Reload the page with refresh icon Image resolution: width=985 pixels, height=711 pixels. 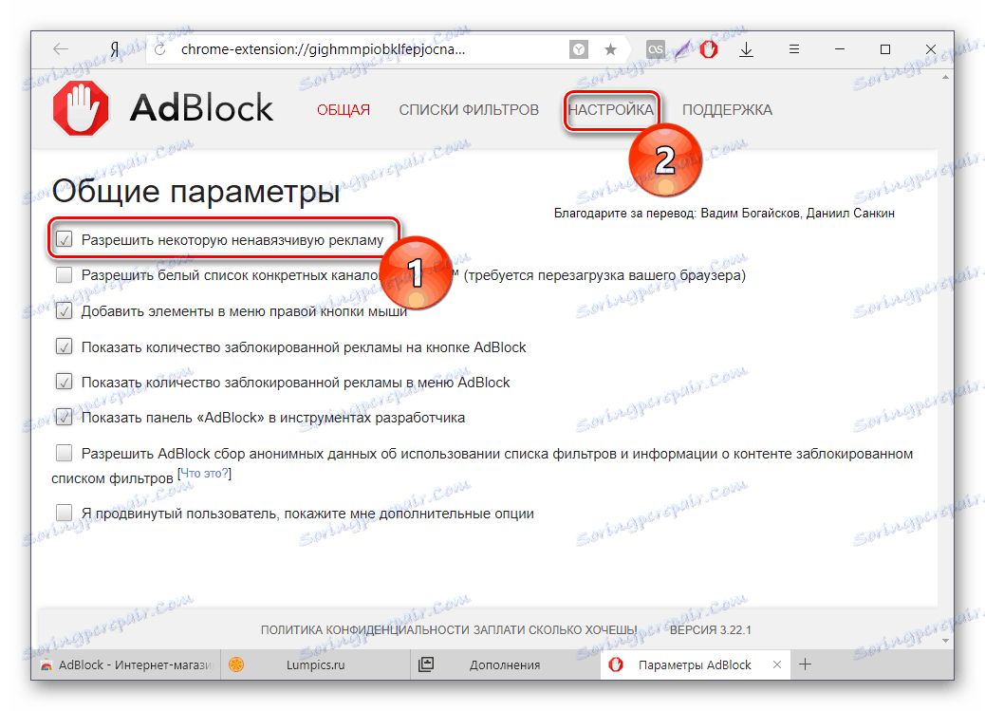(x=159, y=49)
